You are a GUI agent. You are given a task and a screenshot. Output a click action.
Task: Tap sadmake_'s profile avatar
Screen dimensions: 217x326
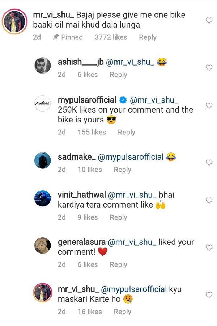click(x=42, y=160)
